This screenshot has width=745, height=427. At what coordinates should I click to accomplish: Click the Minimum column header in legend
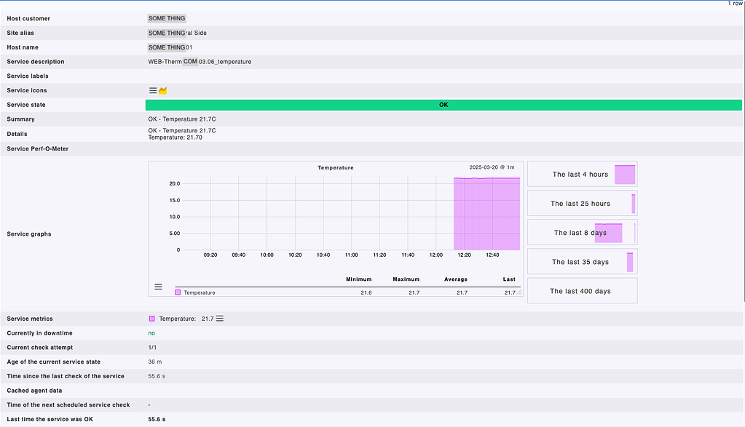pyautogui.click(x=359, y=279)
